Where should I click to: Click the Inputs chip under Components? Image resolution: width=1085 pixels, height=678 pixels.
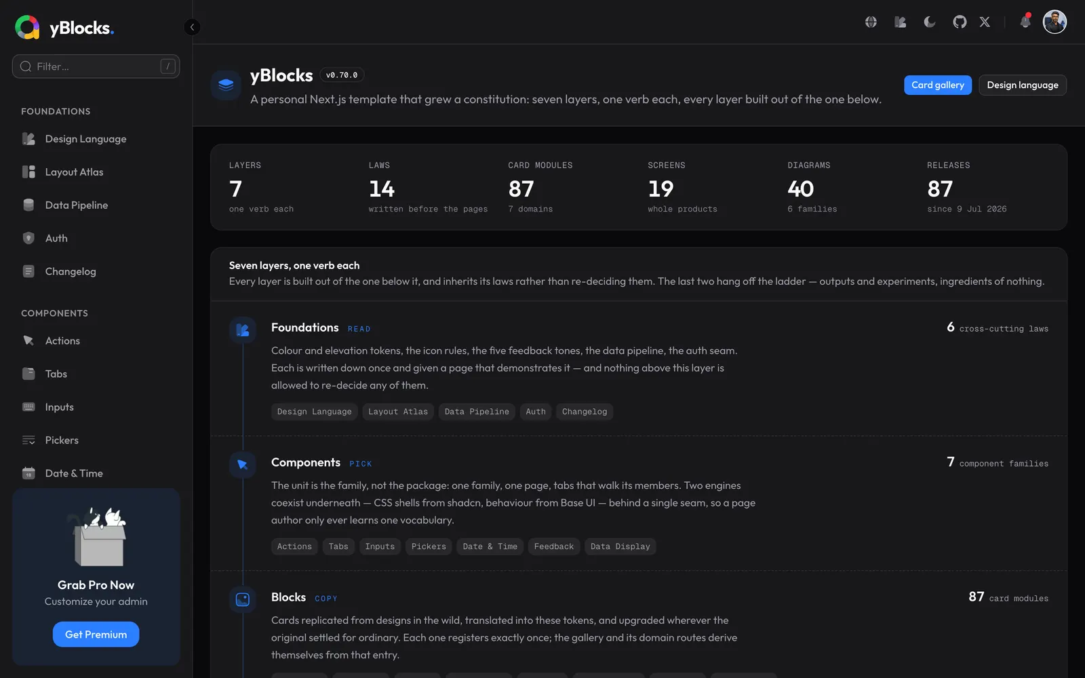(x=380, y=546)
